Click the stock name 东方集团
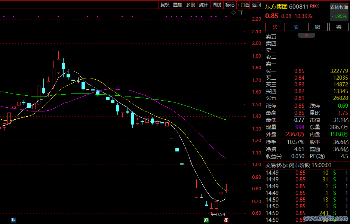350x224 pixels. (276, 7)
